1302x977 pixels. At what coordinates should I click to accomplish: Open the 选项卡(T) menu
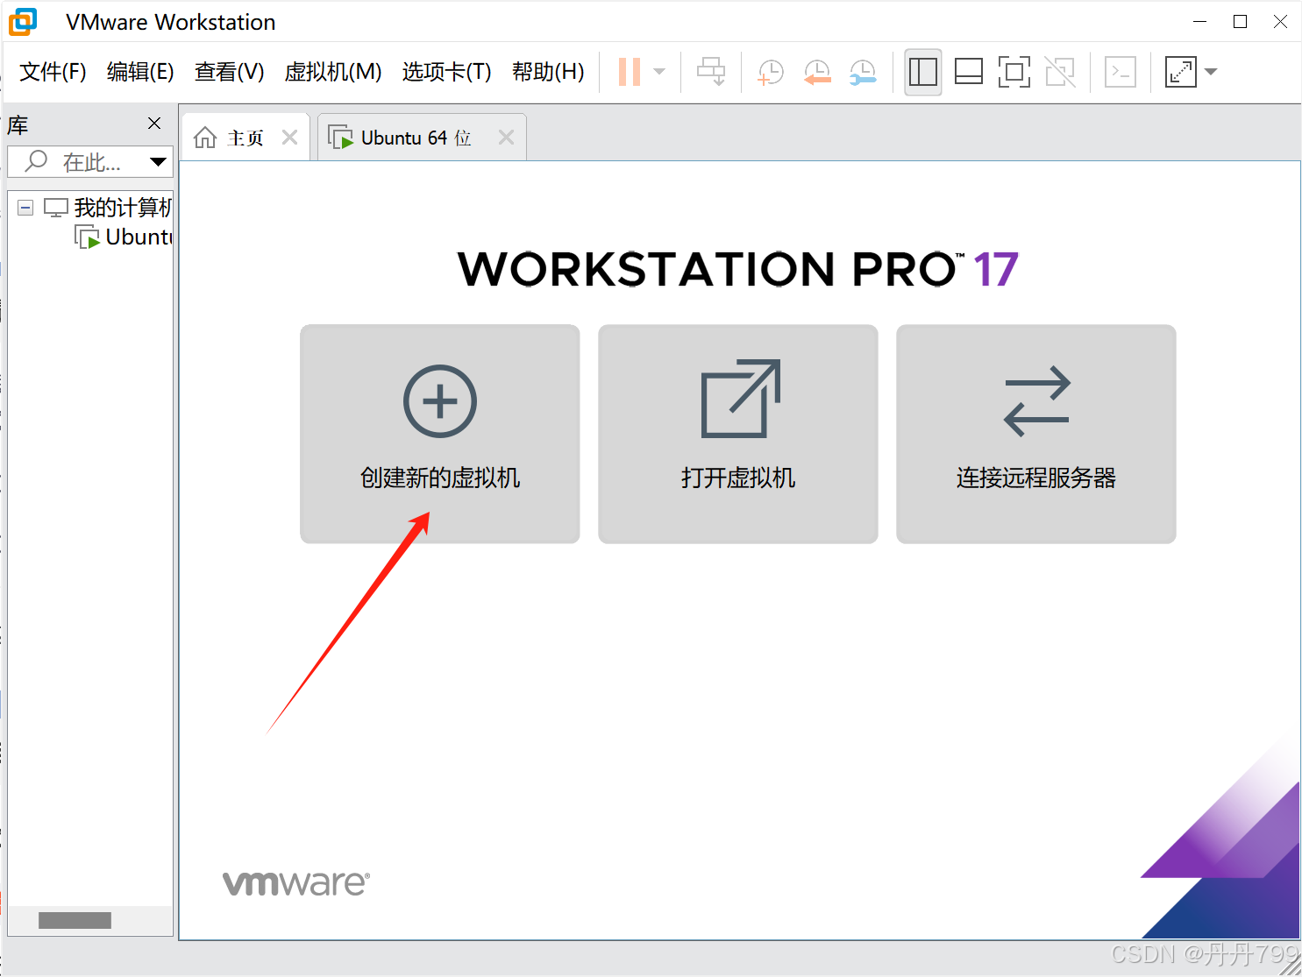point(446,72)
